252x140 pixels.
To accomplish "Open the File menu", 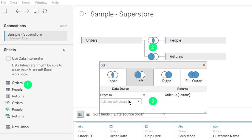I will (3, 3).
